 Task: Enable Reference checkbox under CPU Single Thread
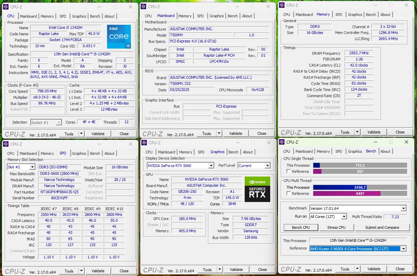(289, 171)
